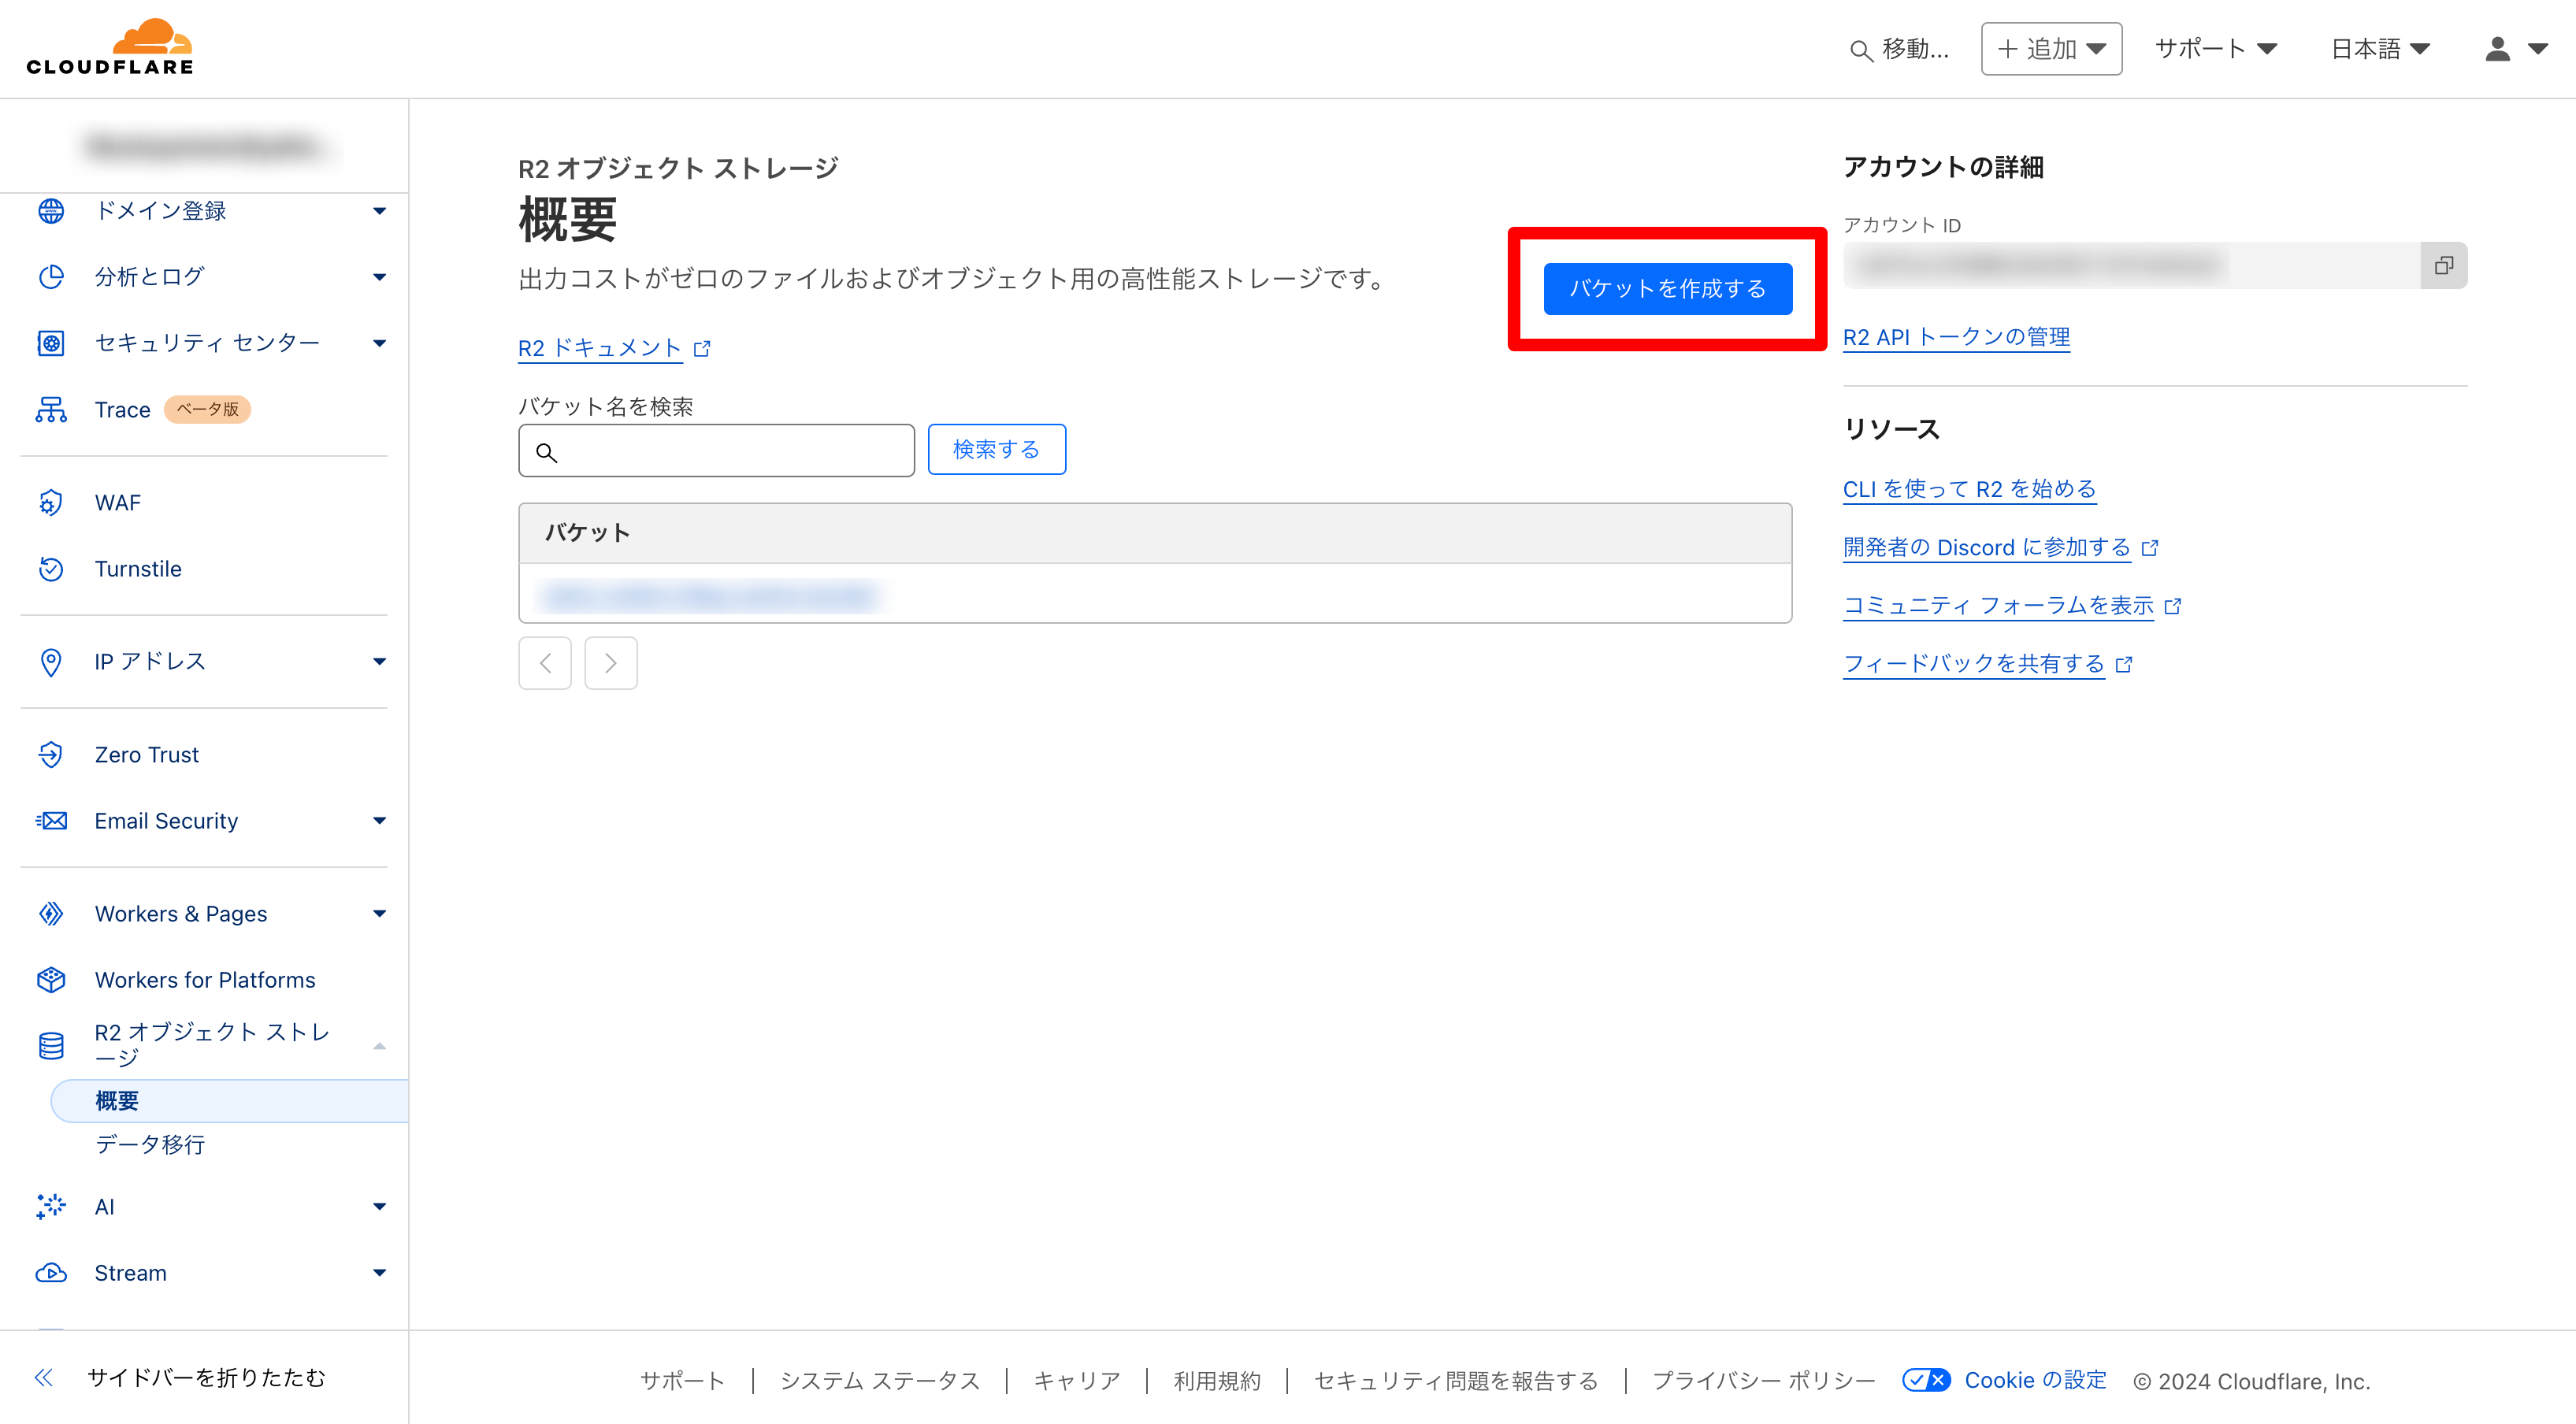Screen dimensions: 2576x1424
Task: Click the Turnstile icon
Action: coord(51,569)
